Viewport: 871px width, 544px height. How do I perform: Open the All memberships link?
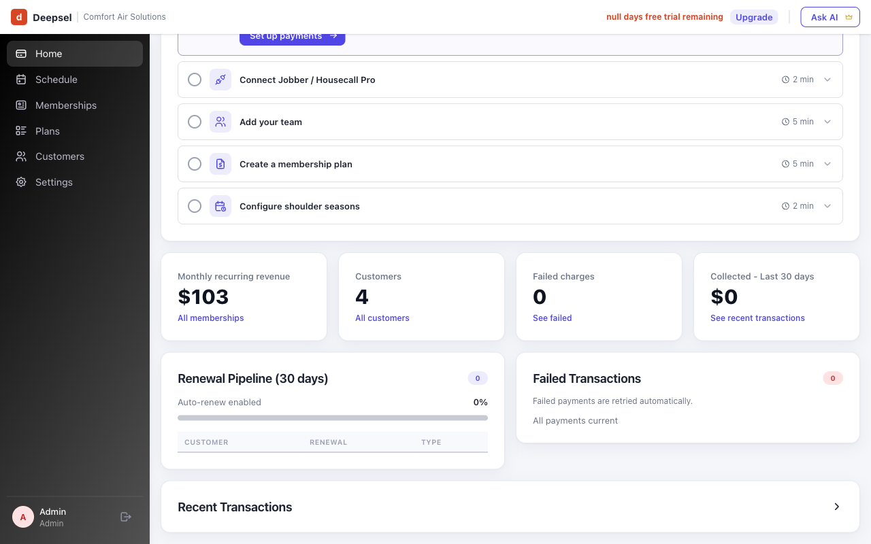coord(210,318)
